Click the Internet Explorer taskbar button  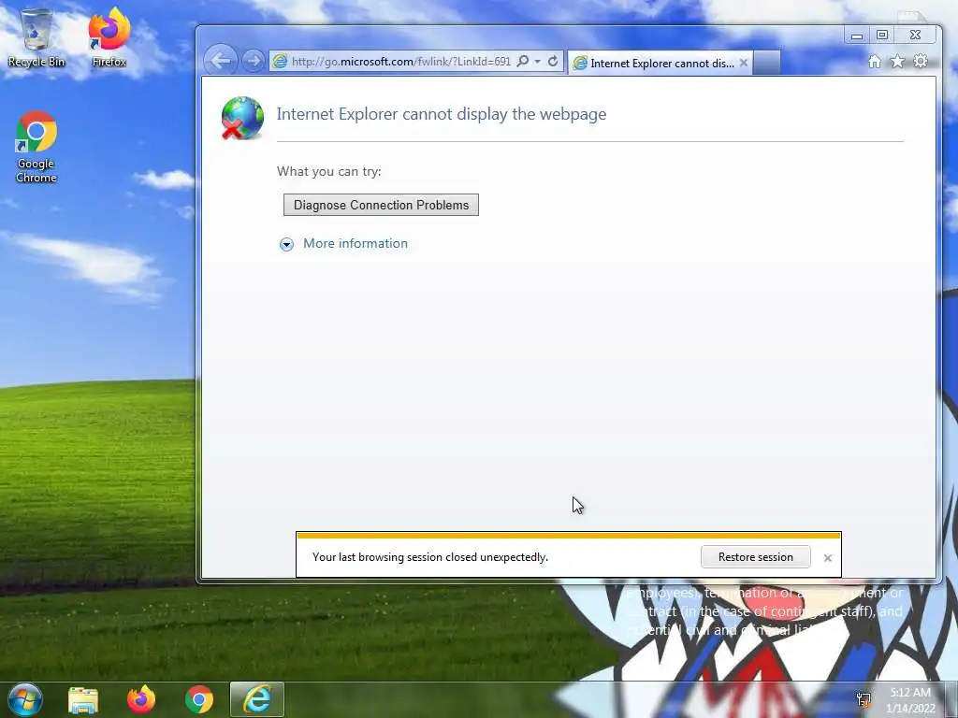coord(257,699)
